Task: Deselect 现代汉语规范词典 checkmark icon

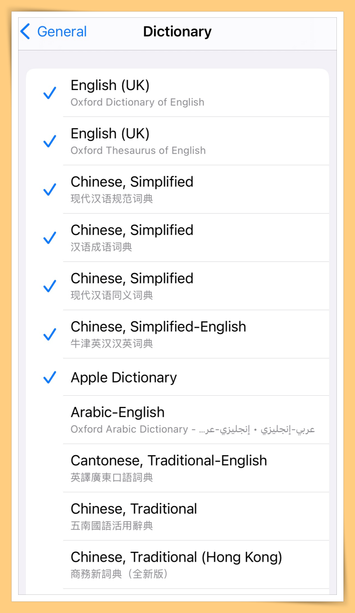Action: pos(50,190)
